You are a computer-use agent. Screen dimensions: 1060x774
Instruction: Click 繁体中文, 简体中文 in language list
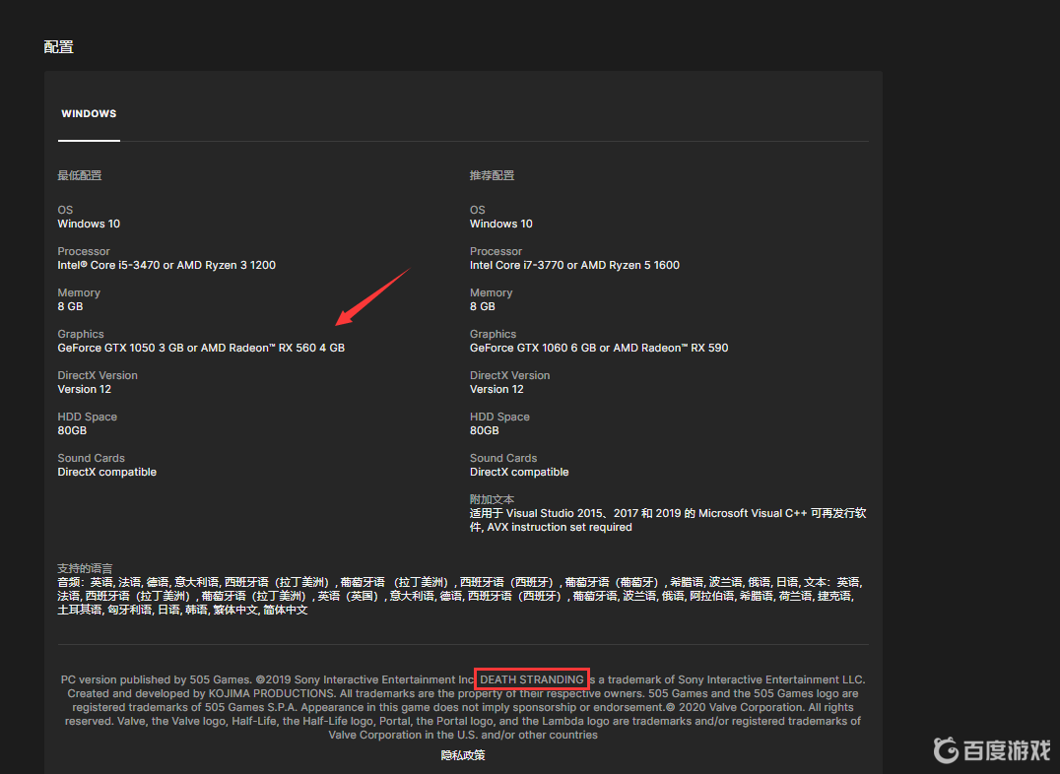click(260, 610)
